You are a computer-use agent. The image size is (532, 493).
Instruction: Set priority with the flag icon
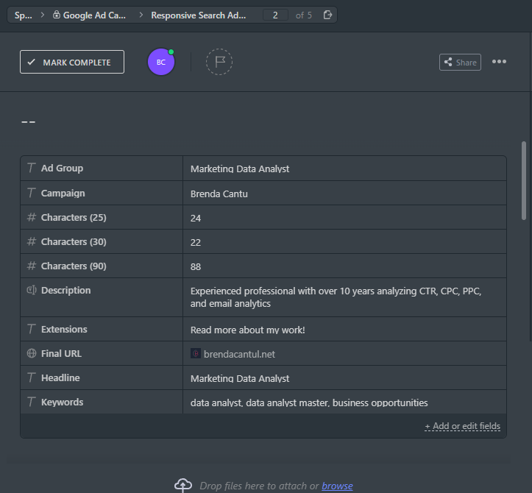coord(219,62)
